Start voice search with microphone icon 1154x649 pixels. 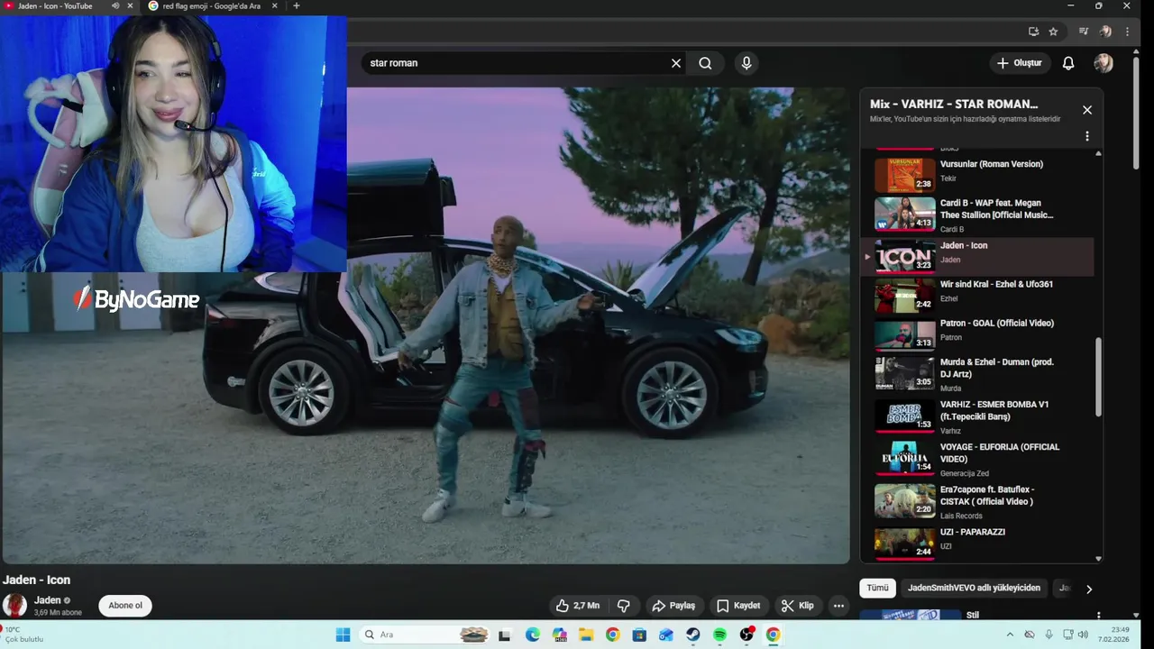(x=746, y=63)
